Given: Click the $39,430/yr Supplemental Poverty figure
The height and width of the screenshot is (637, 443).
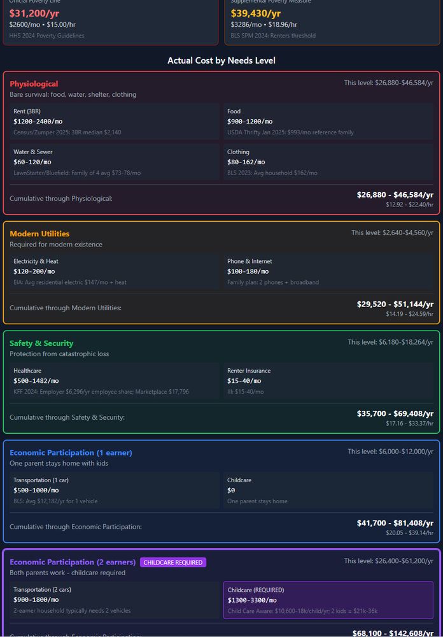Looking at the screenshot, I should coord(256,13).
